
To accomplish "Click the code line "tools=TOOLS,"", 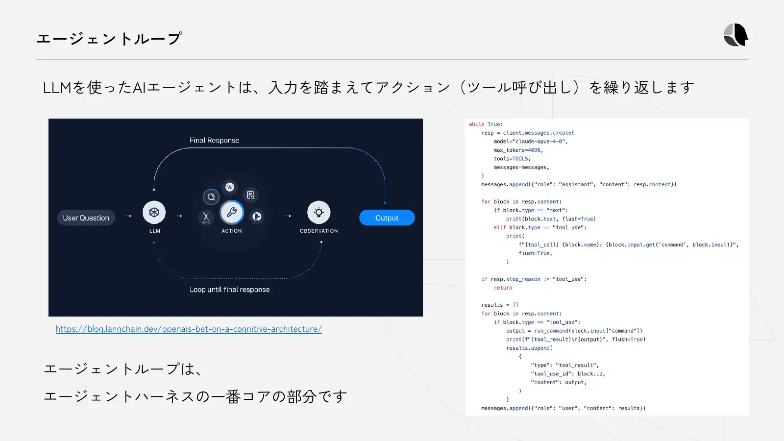I will [x=512, y=159].
